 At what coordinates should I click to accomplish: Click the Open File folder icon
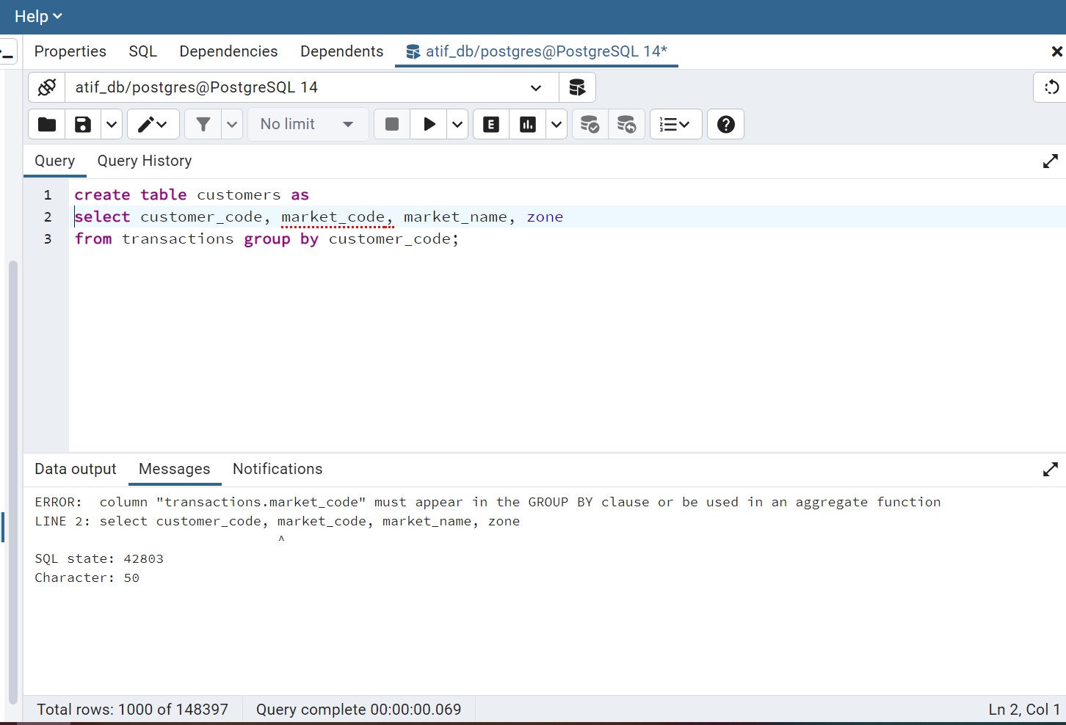[47, 124]
